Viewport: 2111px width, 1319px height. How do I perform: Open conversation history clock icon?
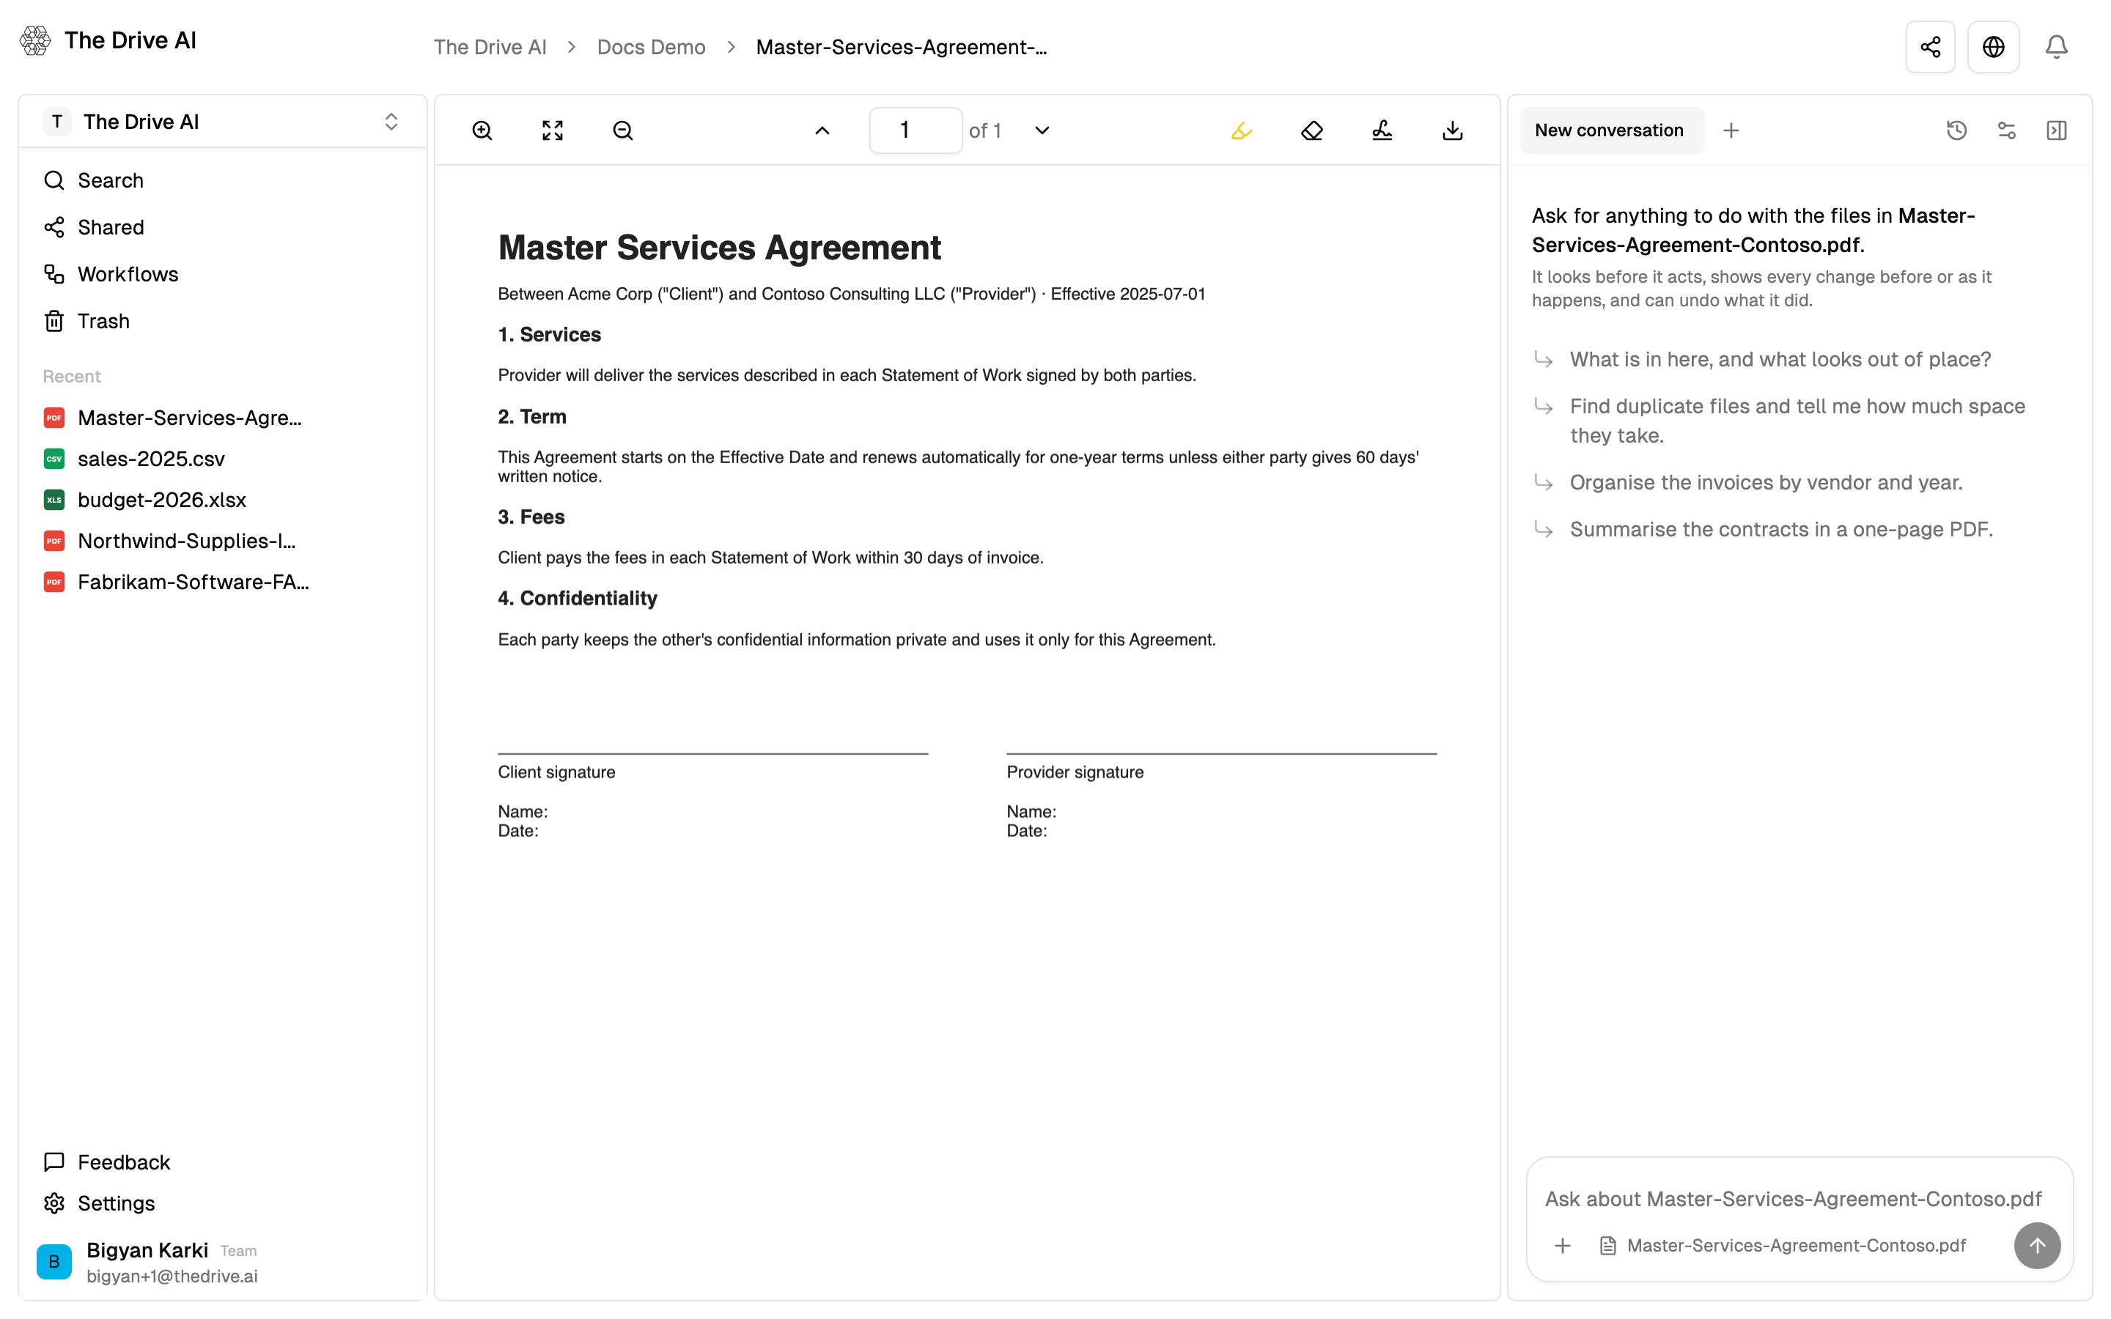(x=1956, y=131)
